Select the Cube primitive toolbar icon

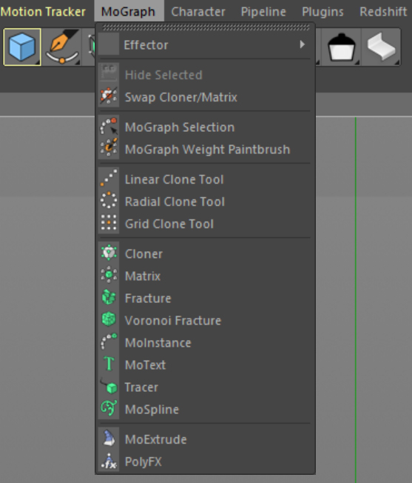[x=22, y=47]
